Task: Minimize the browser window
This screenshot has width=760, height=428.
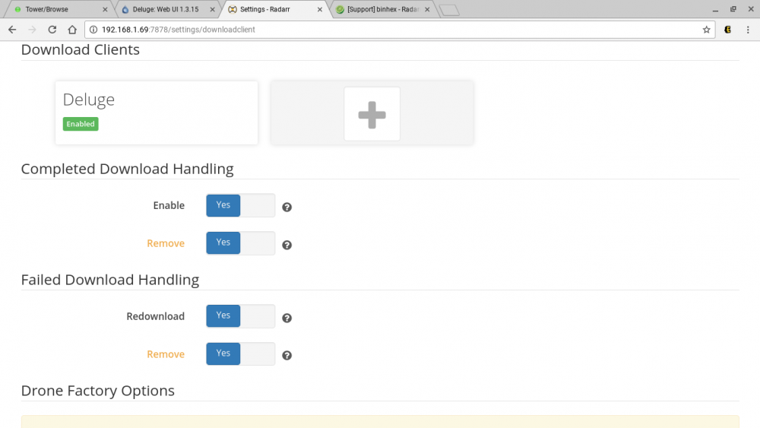Action: click(715, 9)
